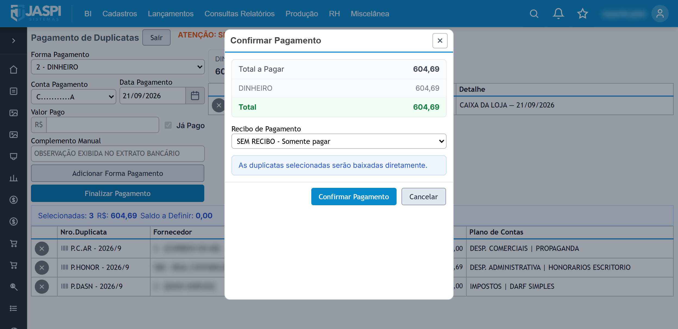This screenshot has width=678, height=329.
Task: Click the JASPI Sistemas logo
Action: (x=36, y=13)
